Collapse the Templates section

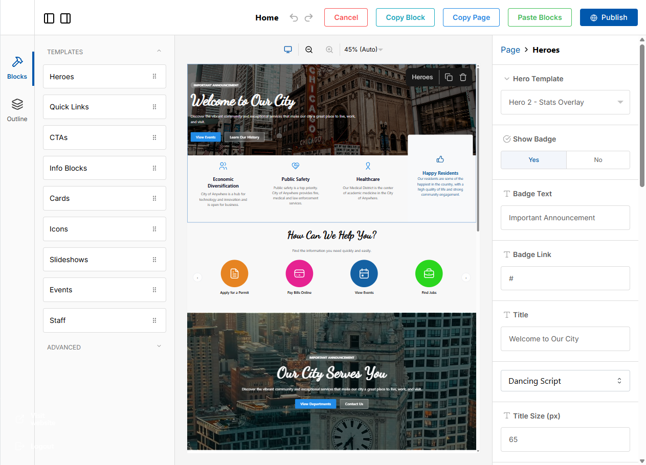159,51
